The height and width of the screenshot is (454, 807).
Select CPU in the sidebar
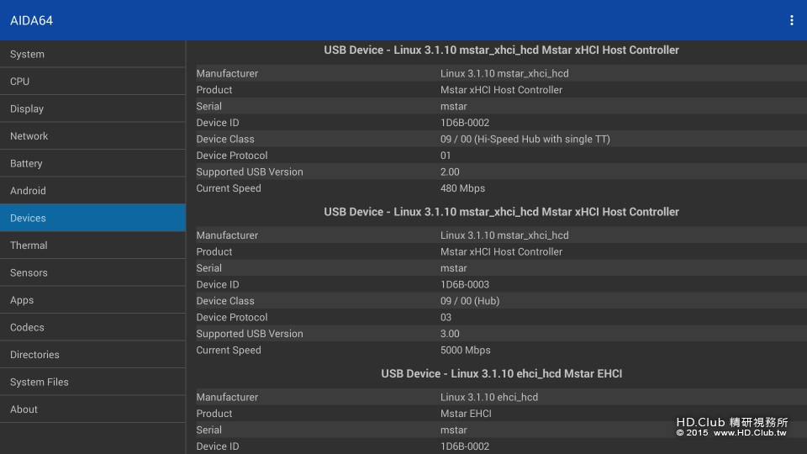(x=92, y=82)
